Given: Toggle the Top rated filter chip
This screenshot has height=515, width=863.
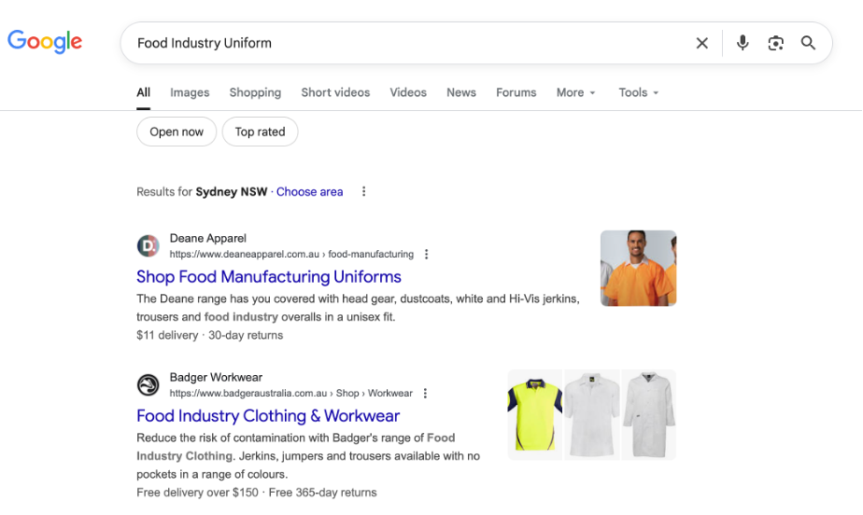Looking at the screenshot, I should (260, 132).
